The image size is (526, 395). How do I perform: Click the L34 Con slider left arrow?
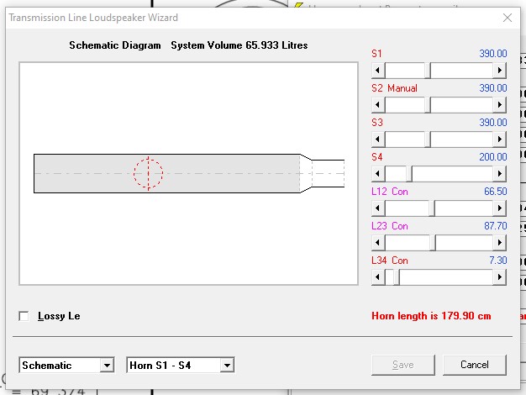point(378,277)
